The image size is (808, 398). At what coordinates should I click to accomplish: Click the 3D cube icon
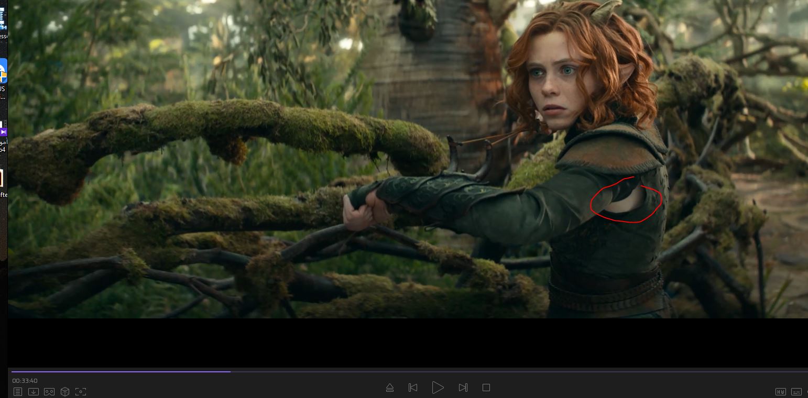pos(65,392)
